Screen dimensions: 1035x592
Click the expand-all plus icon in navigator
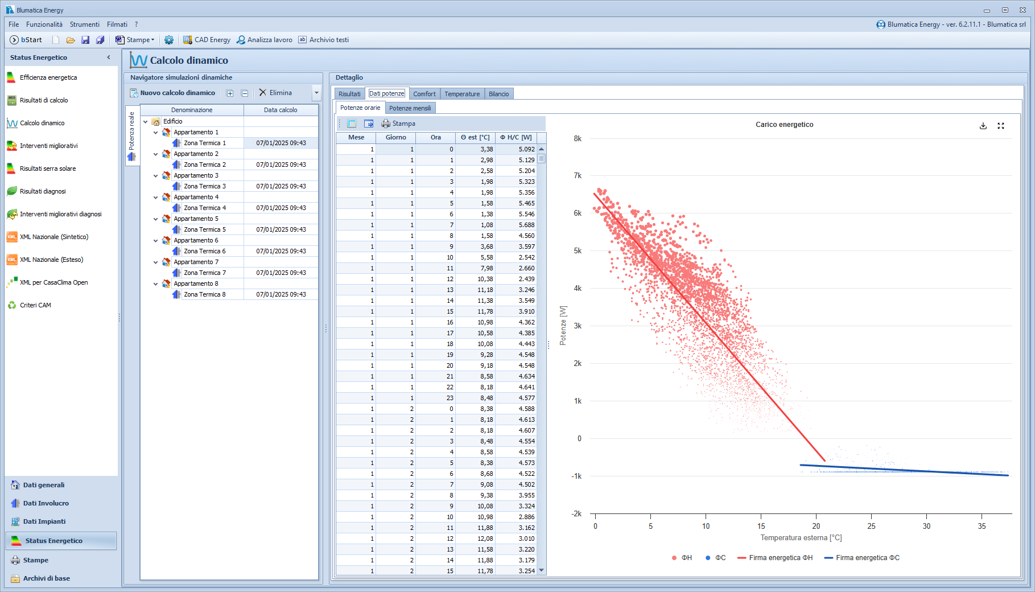click(x=230, y=93)
